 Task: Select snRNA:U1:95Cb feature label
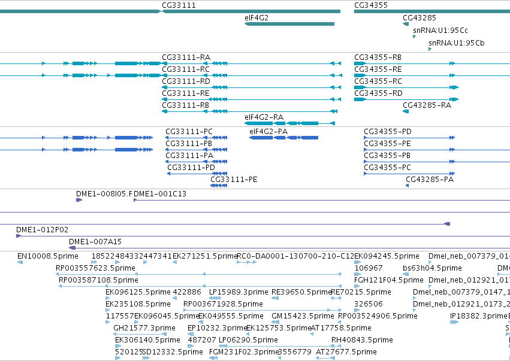(x=456, y=43)
